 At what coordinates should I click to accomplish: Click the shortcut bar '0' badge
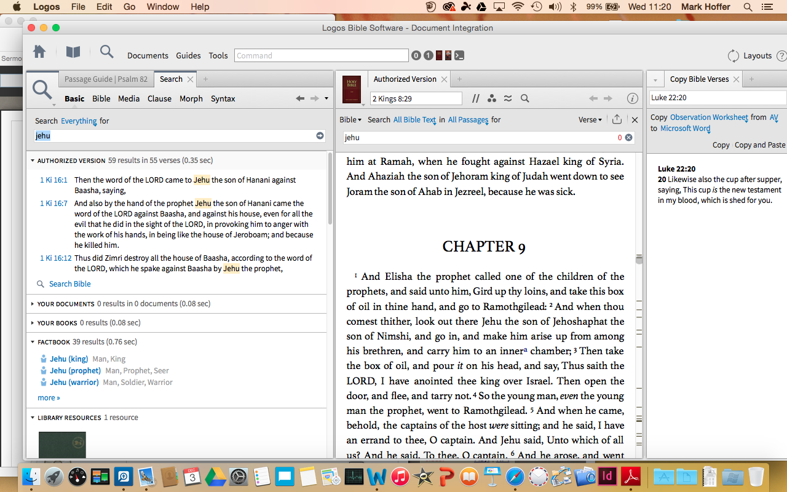point(416,55)
